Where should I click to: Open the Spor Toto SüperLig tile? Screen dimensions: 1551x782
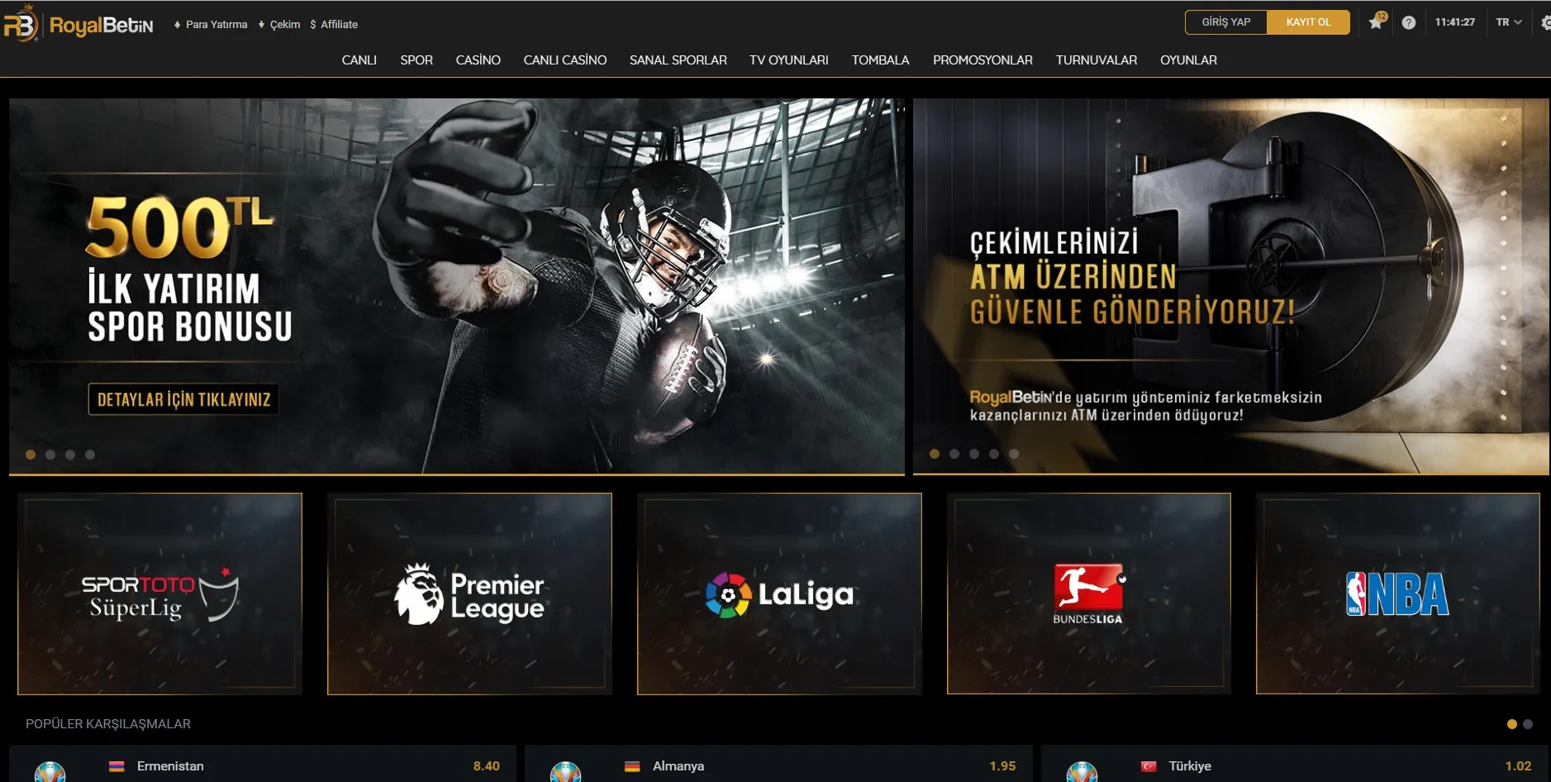[159, 594]
